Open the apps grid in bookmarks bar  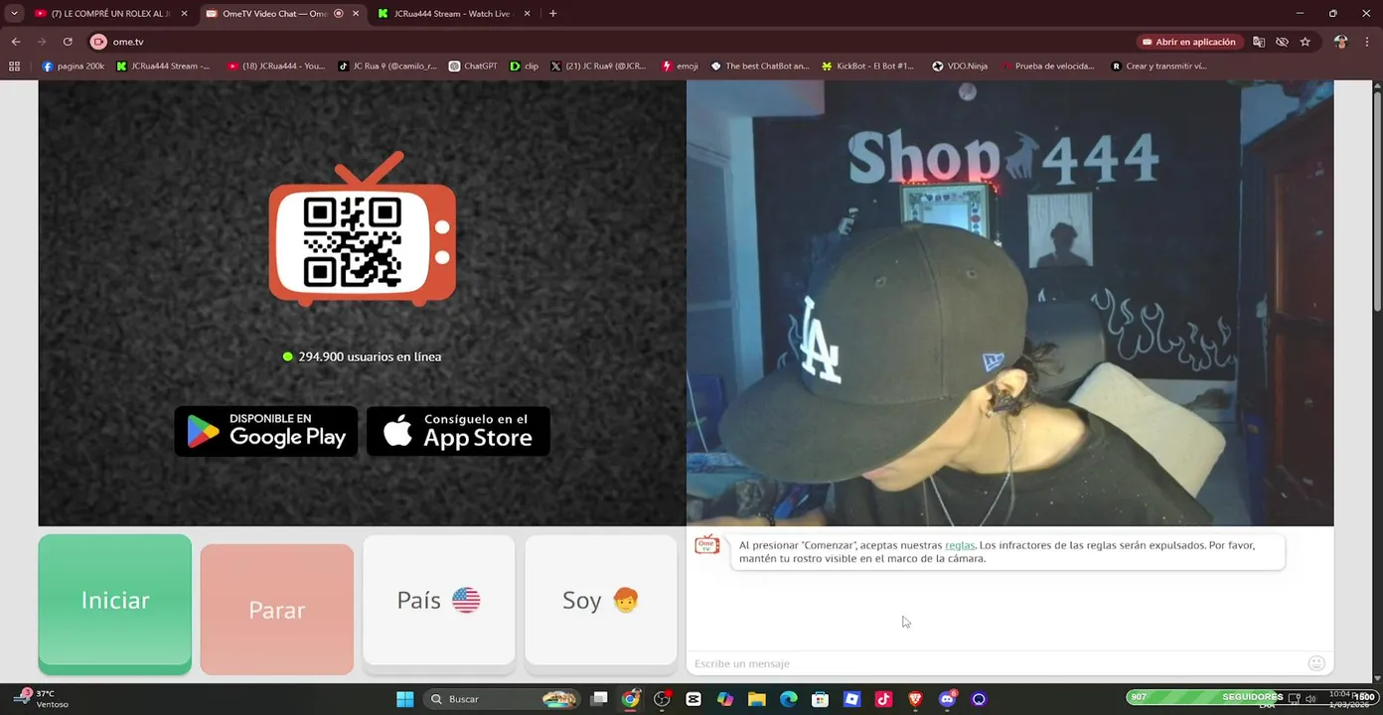(x=14, y=67)
